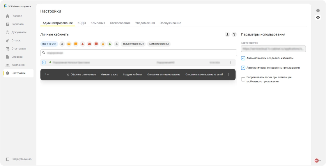Open the user avatar dropdown at bottom right
This screenshot has height=166, width=326.
(318, 160)
